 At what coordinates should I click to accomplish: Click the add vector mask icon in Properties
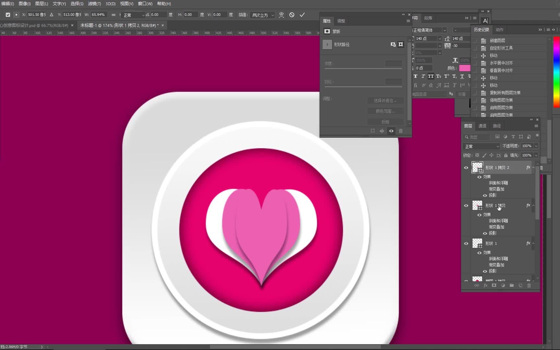pos(401,44)
